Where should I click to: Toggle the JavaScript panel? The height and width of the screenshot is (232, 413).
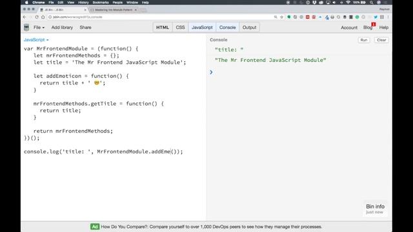pyautogui.click(x=202, y=27)
